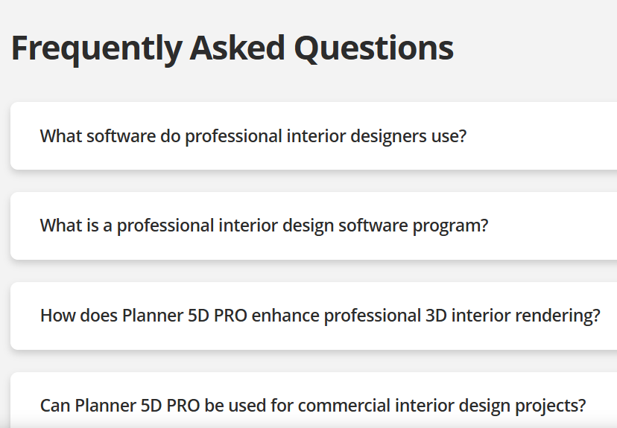Viewport: 617px width, 428px height.
Task: Reveal whether Planner 5D PRO suits commercial projects
Action: pos(313,406)
